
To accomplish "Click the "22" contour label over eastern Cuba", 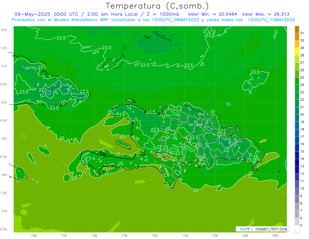I will click(x=41, y=90).
